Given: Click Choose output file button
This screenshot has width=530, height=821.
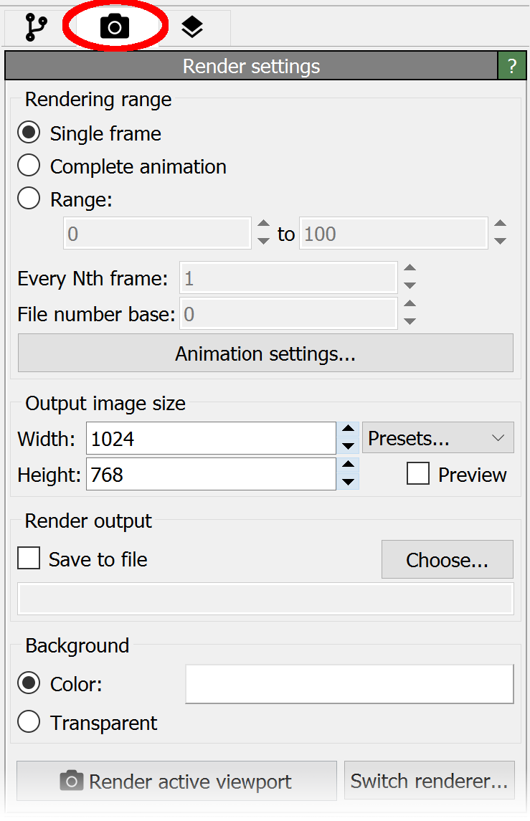Looking at the screenshot, I should coord(447,560).
